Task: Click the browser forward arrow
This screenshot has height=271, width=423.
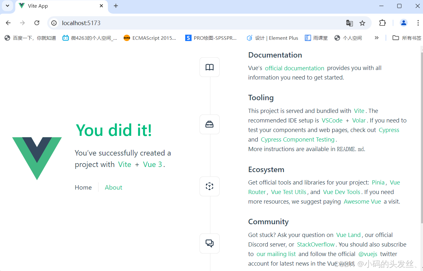Action: [x=22, y=23]
